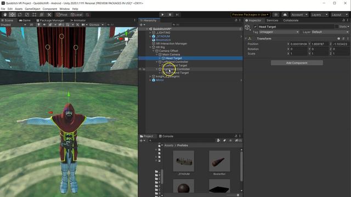Open the Static dropdown arrow
351x197 pixels.
[348, 27]
